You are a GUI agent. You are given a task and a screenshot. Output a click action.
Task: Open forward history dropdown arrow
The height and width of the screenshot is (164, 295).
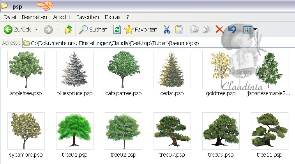tap(58, 30)
